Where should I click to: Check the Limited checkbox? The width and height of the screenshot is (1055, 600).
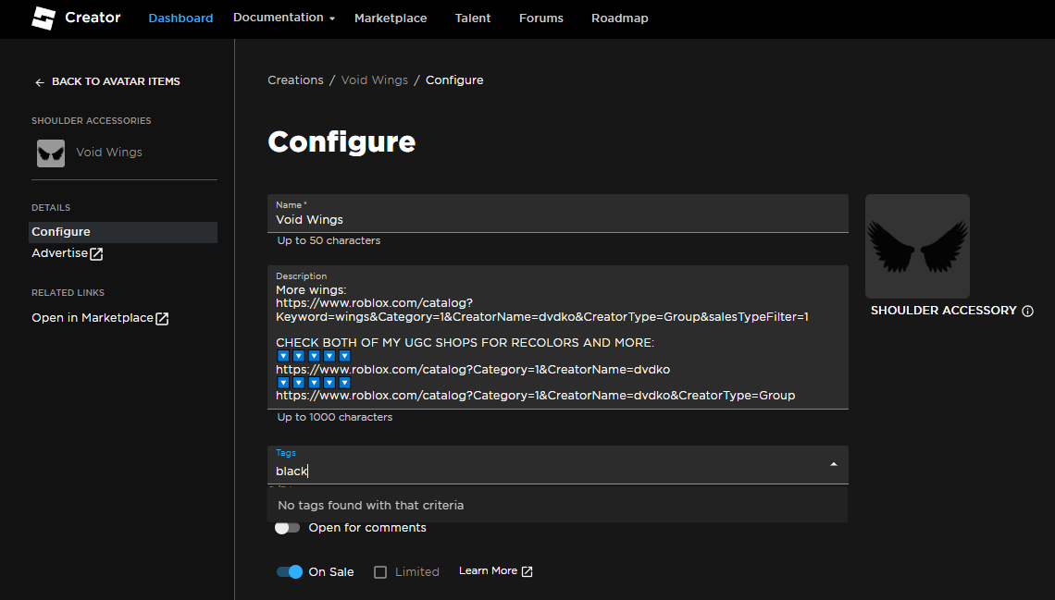tap(380, 571)
